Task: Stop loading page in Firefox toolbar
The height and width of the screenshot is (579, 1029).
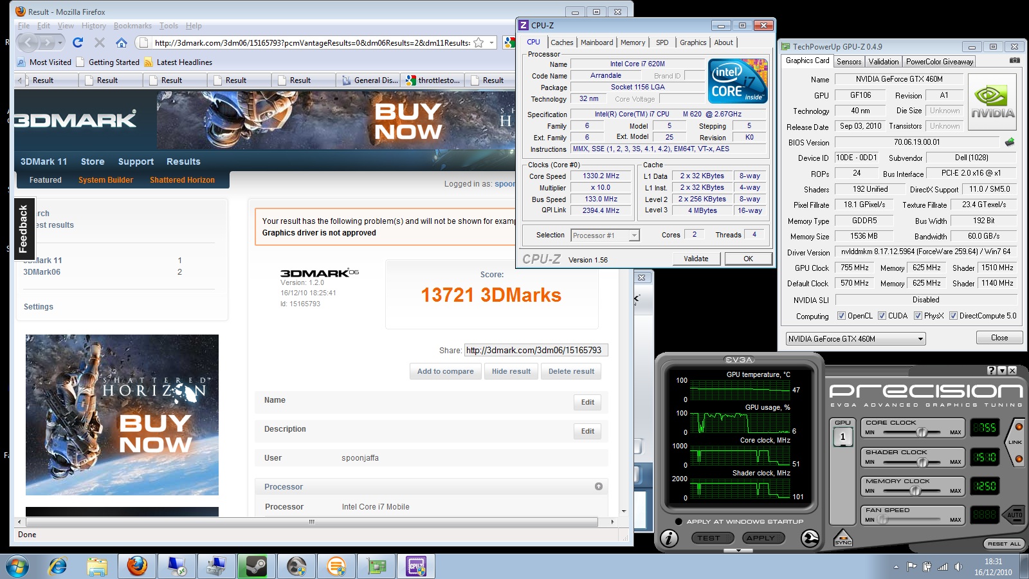Action: tap(100, 42)
